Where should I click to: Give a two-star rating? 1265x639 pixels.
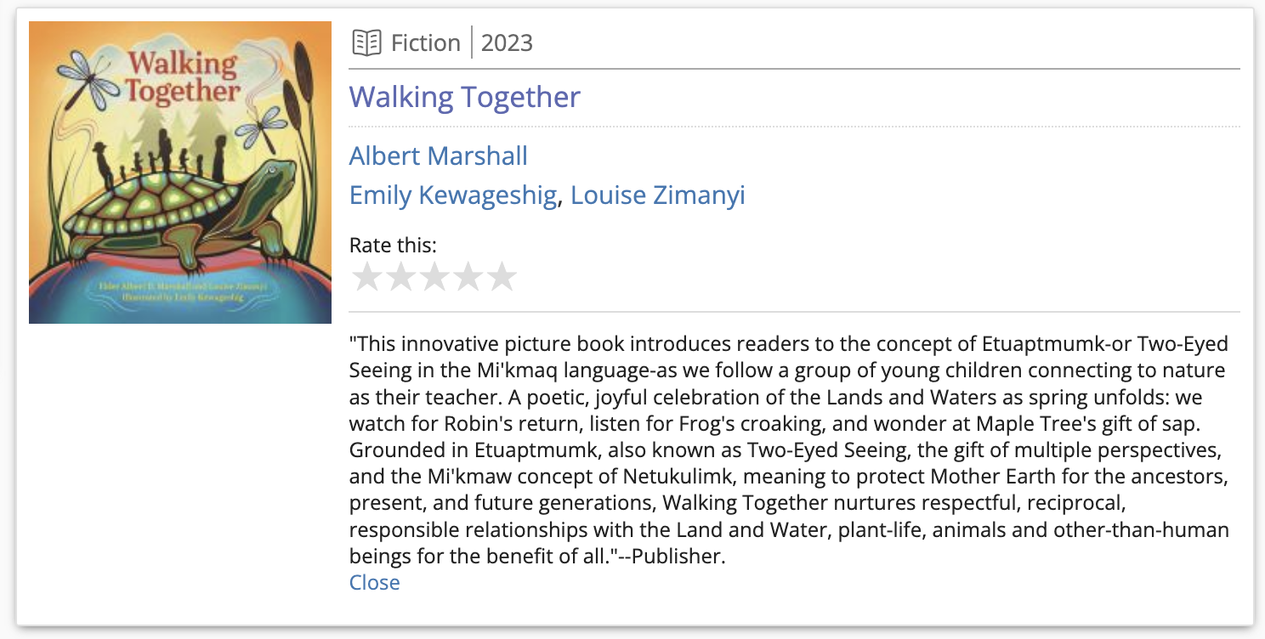(400, 276)
